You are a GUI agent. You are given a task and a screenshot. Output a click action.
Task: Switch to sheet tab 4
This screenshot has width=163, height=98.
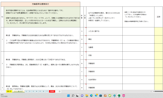click(x=37, y=91)
